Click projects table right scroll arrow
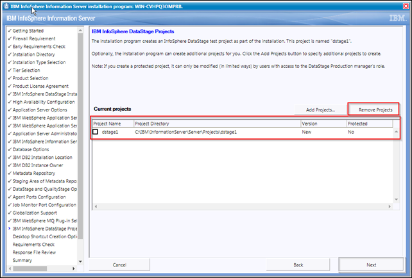The height and width of the screenshot is (278, 412). [x=390, y=206]
